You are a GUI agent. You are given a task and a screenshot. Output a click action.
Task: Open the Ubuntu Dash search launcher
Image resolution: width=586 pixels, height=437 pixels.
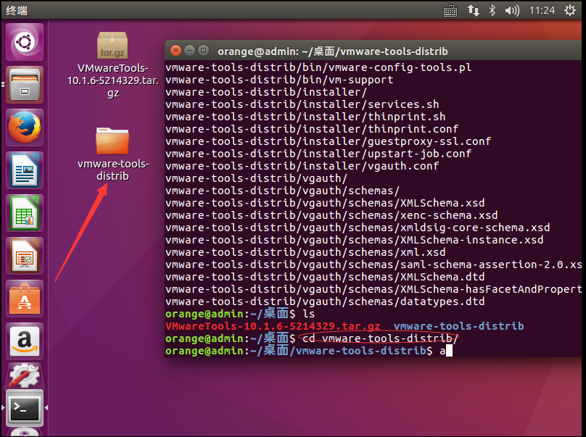pyautogui.click(x=25, y=42)
